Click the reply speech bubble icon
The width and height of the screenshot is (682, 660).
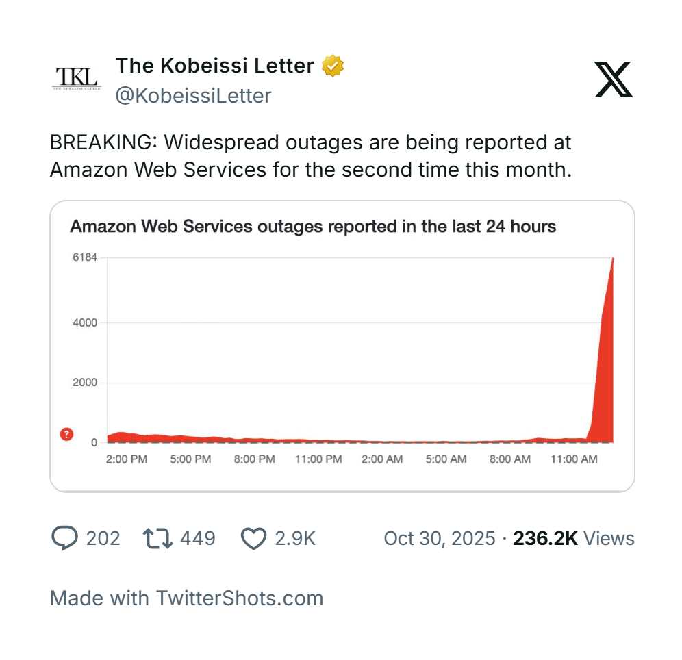[x=64, y=538]
